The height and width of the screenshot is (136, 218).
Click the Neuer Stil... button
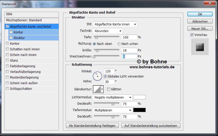click(200, 28)
